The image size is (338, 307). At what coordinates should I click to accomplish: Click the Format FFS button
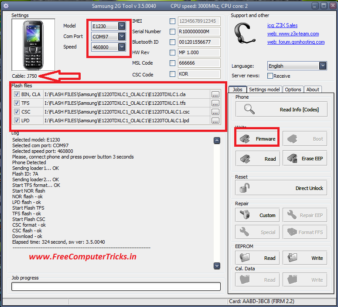pyautogui.click(x=304, y=232)
